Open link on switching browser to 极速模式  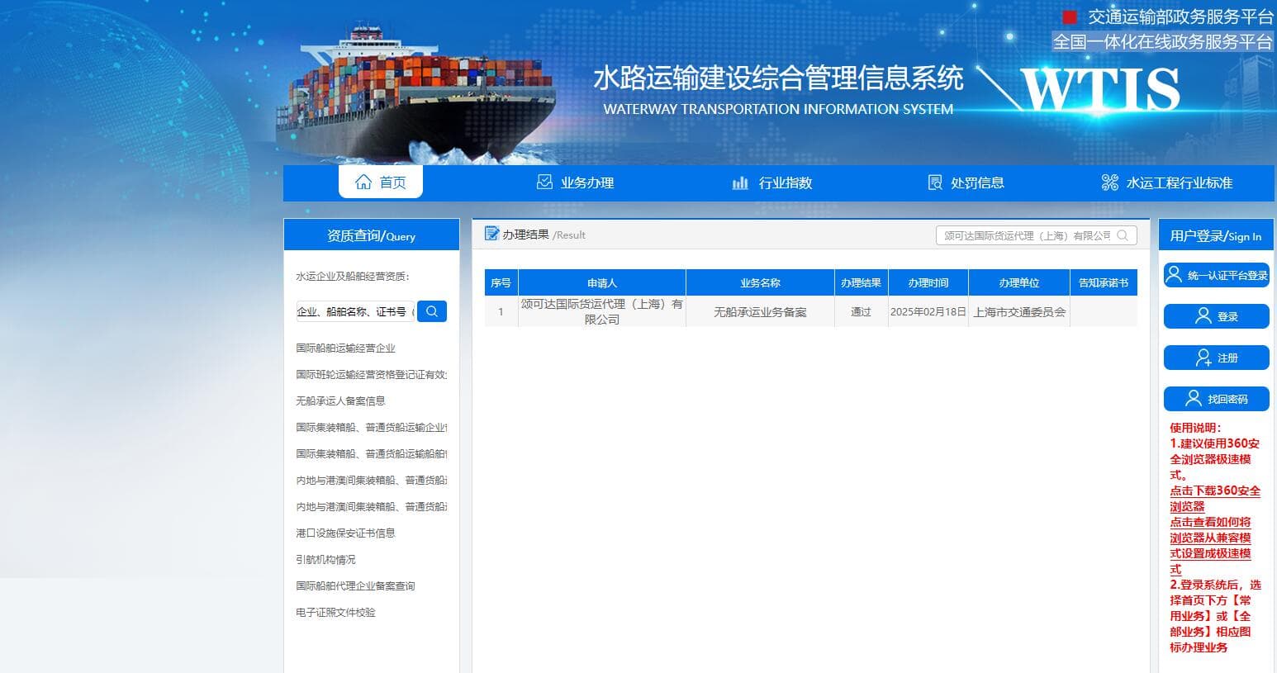(1211, 546)
